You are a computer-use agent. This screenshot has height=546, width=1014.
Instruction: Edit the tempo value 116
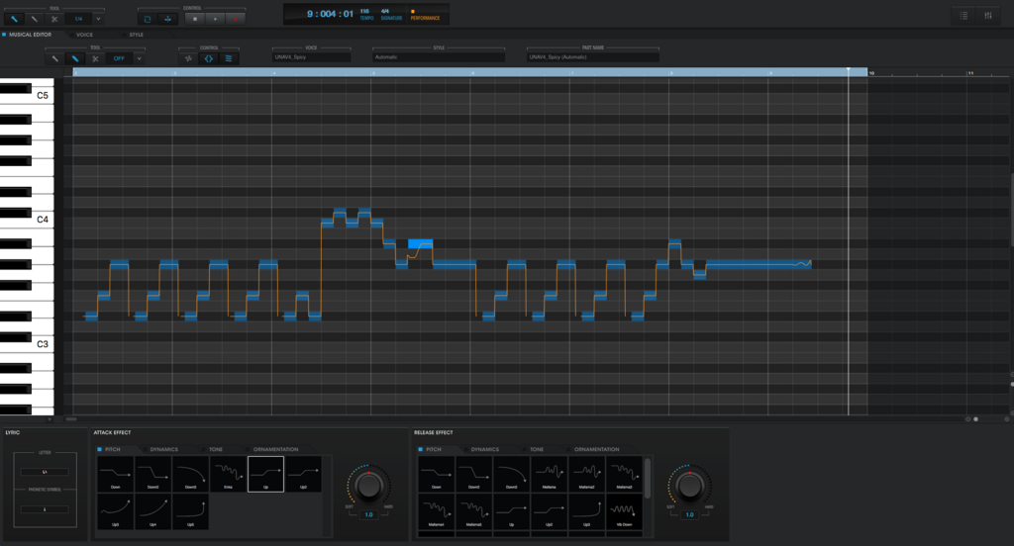click(x=365, y=11)
